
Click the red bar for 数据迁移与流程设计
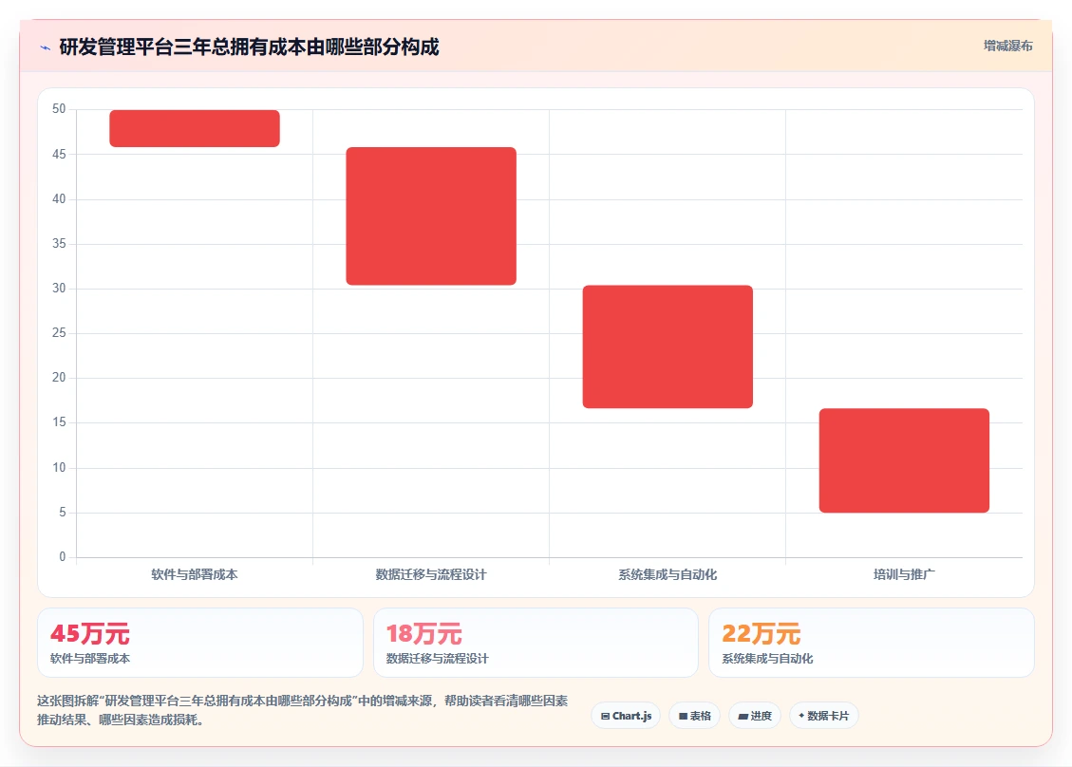click(431, 216)
